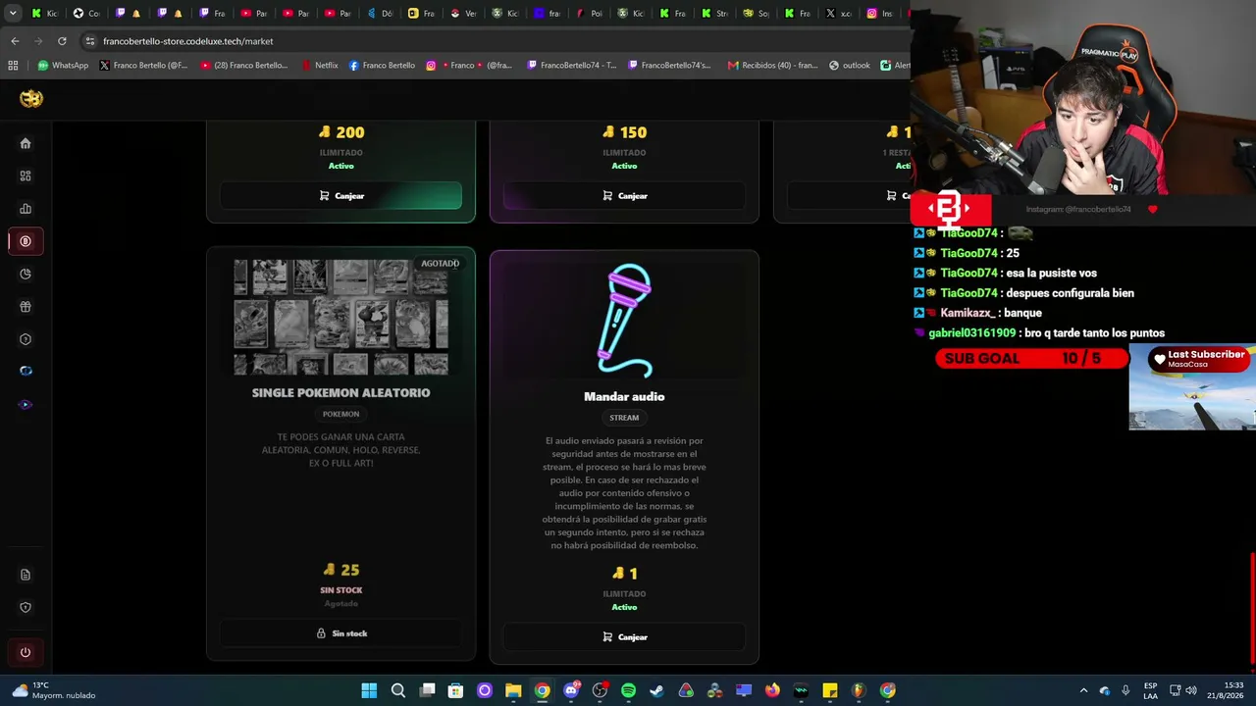Image resolution: width=1256 pixels, height=706 pixels.
Task: Open Steam from the taskbar
Action: tap(656, 690)
